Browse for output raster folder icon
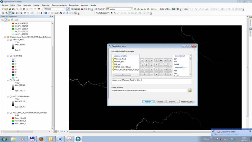Viewport: 252px width, 142px height. click(x=190, y=91)
